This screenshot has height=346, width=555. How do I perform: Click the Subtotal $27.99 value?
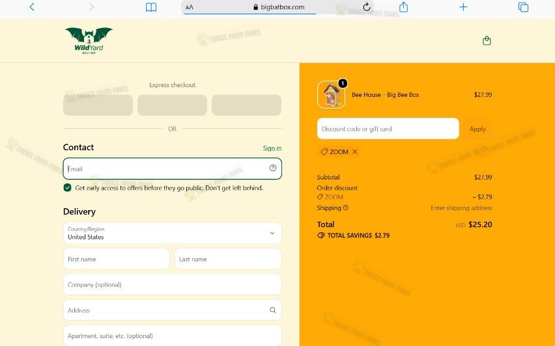pos(483,177)
